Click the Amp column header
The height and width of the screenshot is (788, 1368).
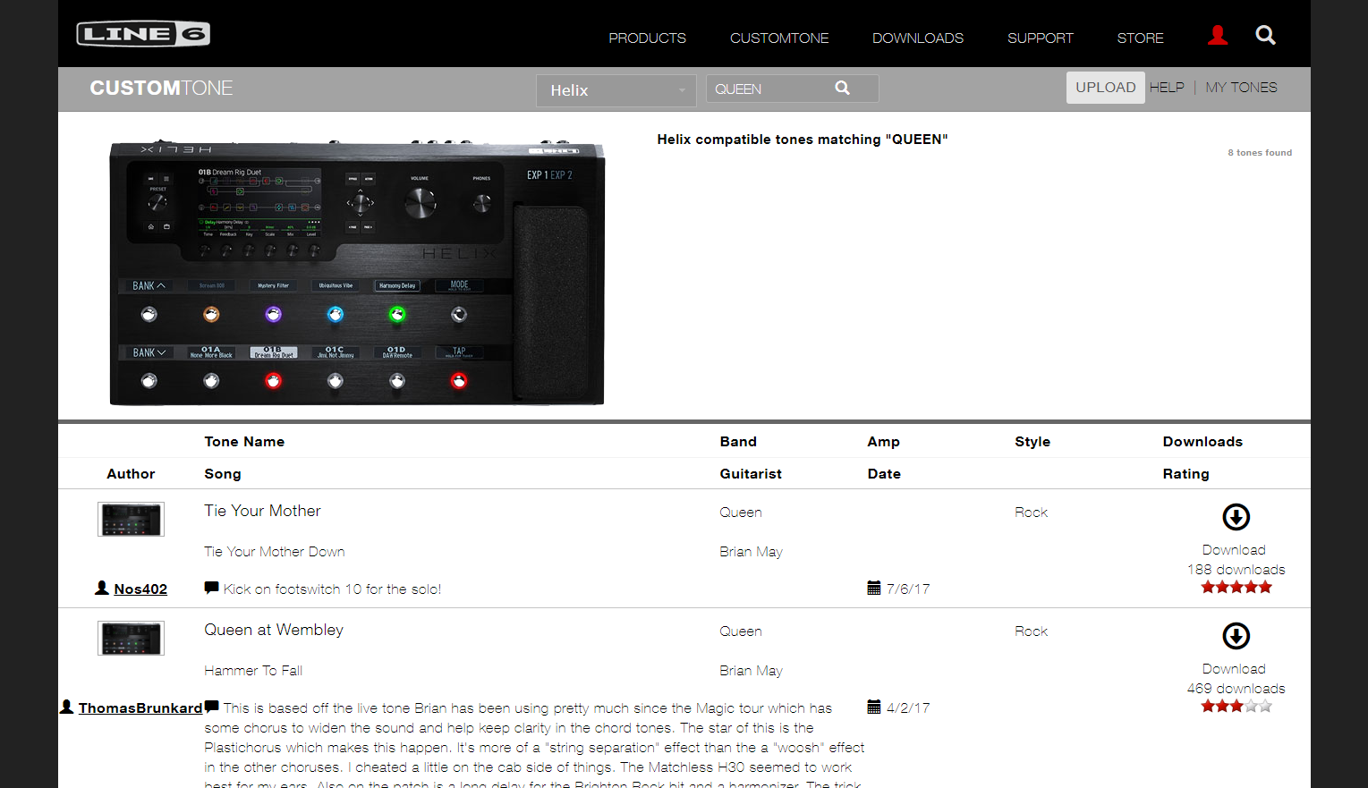[x=883, y=442]
